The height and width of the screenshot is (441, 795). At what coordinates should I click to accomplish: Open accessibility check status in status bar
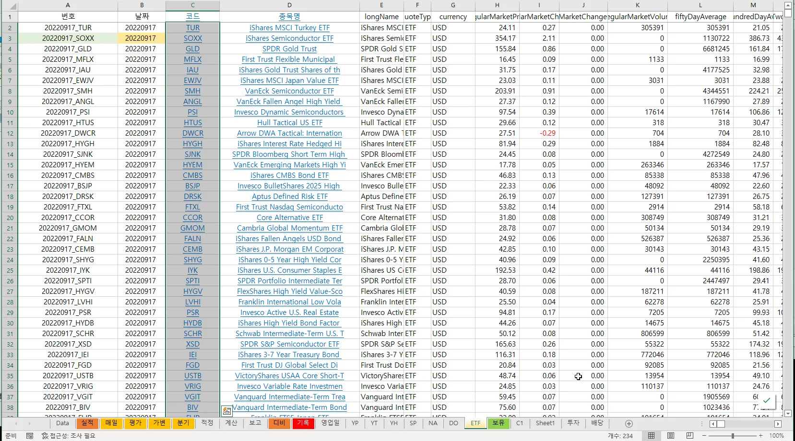(69, 436)
